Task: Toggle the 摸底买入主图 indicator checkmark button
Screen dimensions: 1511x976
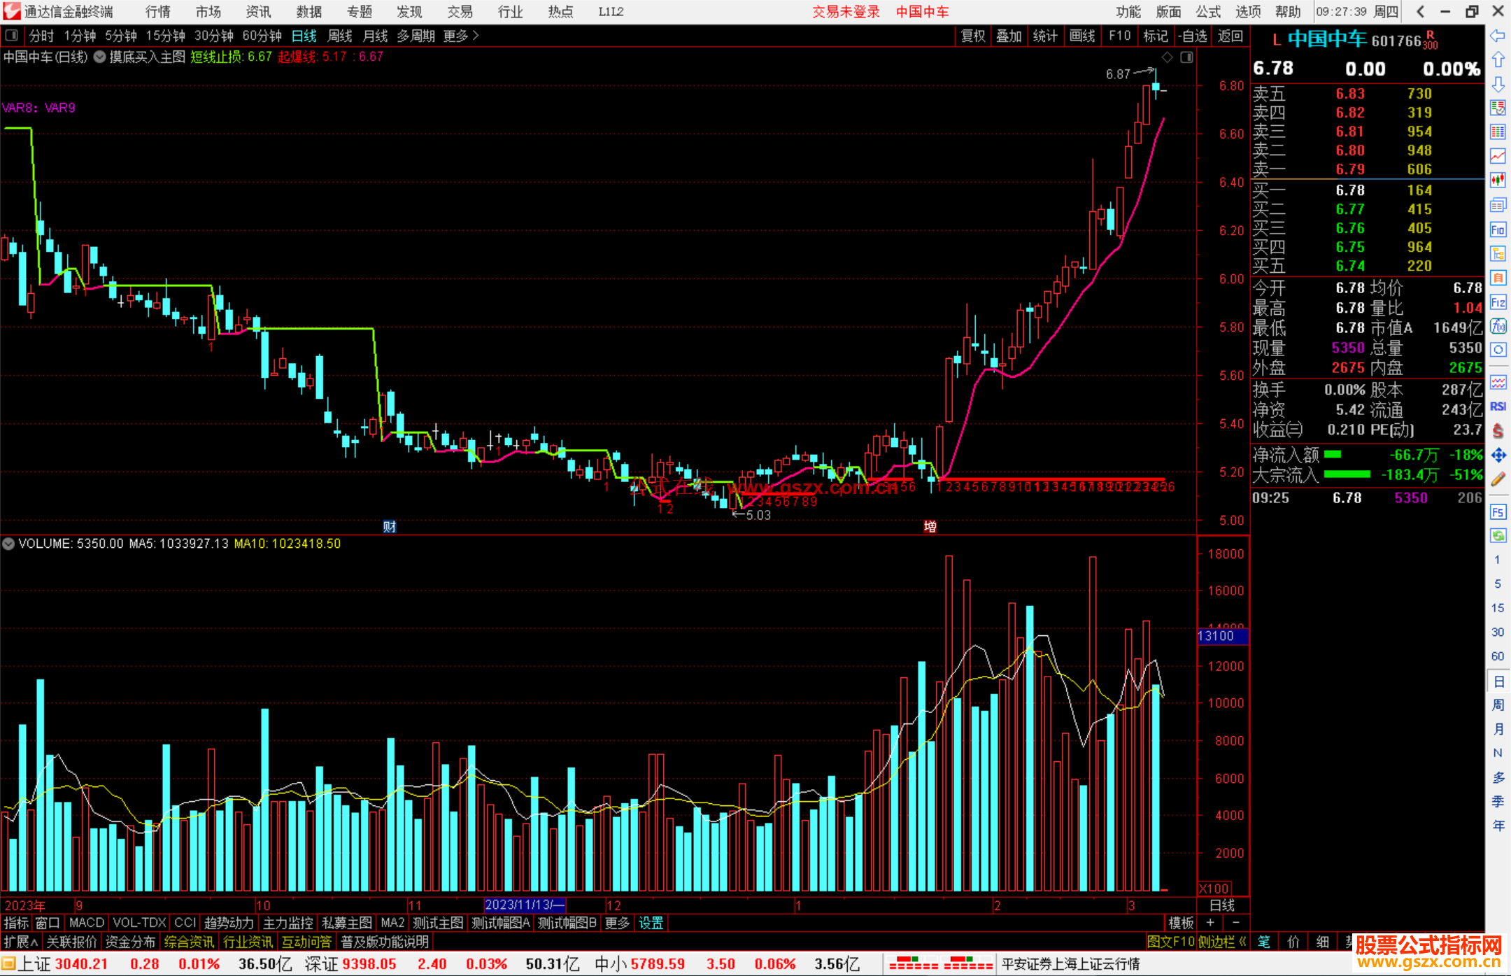Action: point(100,57)
